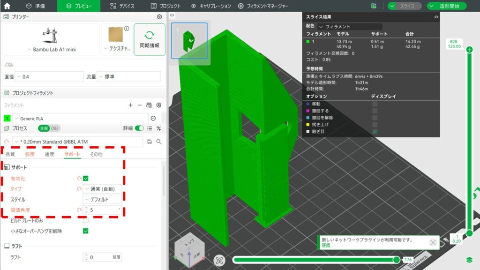Switch to the プレビュー tab
480x270 pixels.
click(79, 6)
